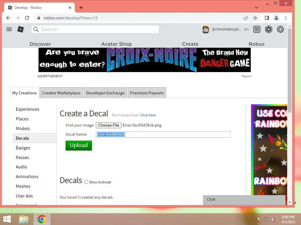The image size is (301, 225).
Task: Click the taskbar clock showing 6:40 PM
Action: coord(288,219)
